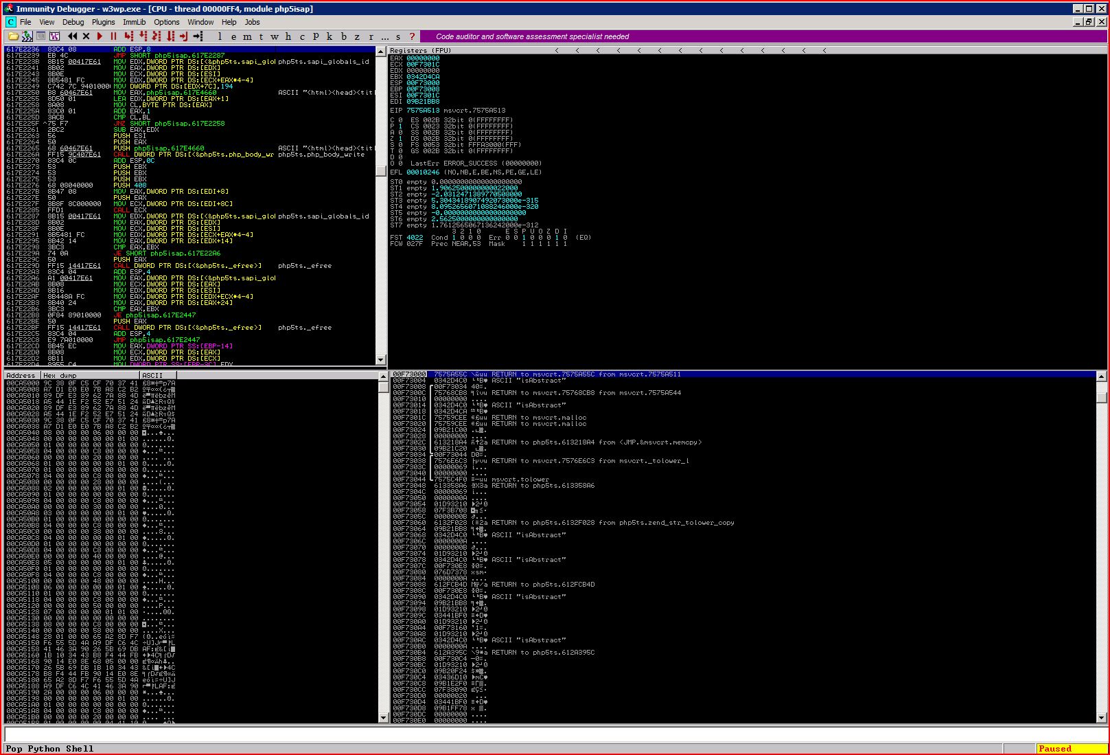Viewport: 1110px width, 755px height.
Task: Show the Log window via the 'l' button
Action: [x=220, y=36]
